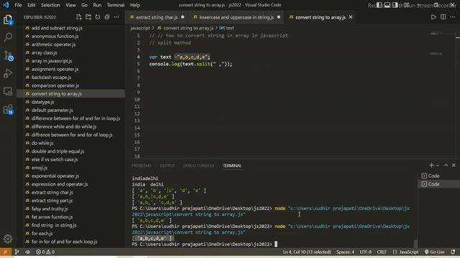
Task: Switch to the Debug Console tab
Action: coord(198,166)
